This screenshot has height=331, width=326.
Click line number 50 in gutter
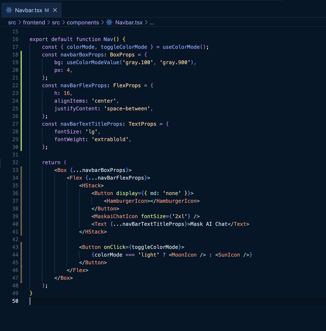pos(15,301)
